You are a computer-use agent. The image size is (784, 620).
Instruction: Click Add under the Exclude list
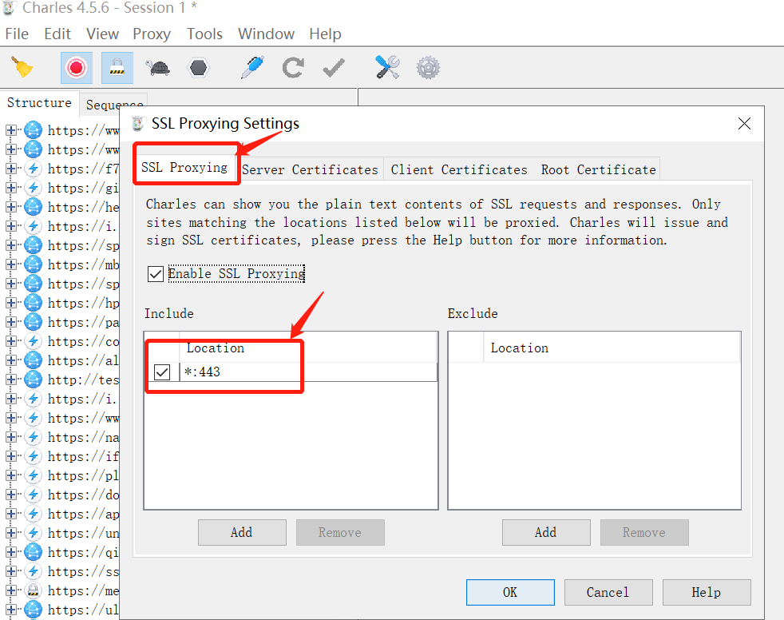pos(546,532)
